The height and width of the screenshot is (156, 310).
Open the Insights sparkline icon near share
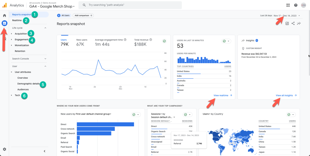pos(299,24)
